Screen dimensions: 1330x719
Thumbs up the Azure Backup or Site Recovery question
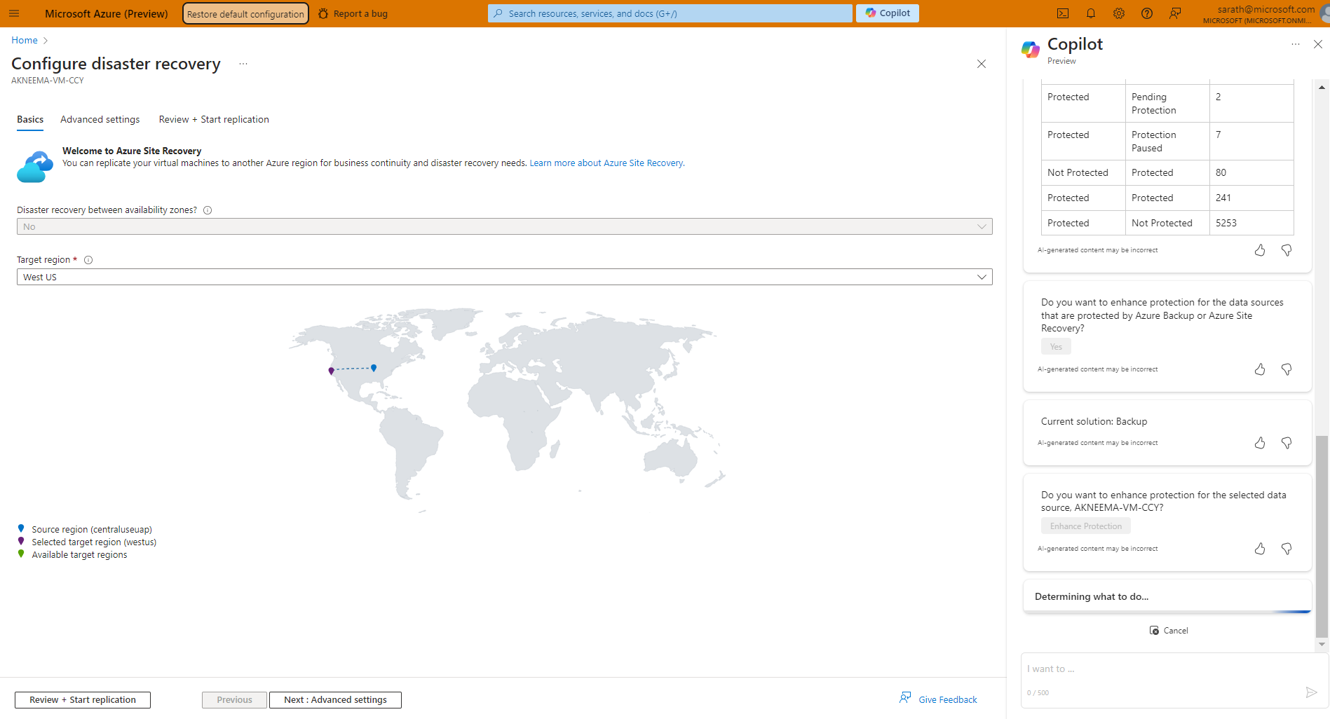click(x=1260, y=369)
